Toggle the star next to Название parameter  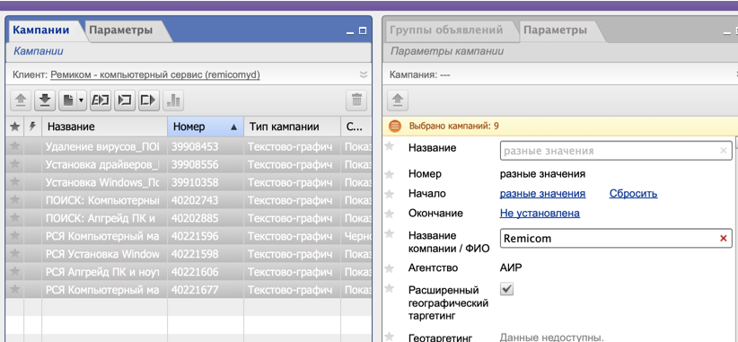390,146
